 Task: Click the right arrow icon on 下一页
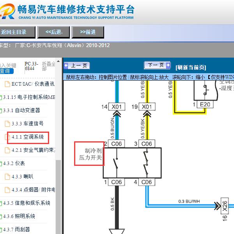pyautogui.click(x=168, y=65)
